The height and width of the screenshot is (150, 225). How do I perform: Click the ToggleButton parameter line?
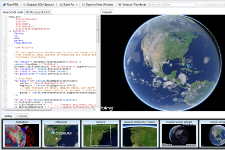click(x=23, y=43)
